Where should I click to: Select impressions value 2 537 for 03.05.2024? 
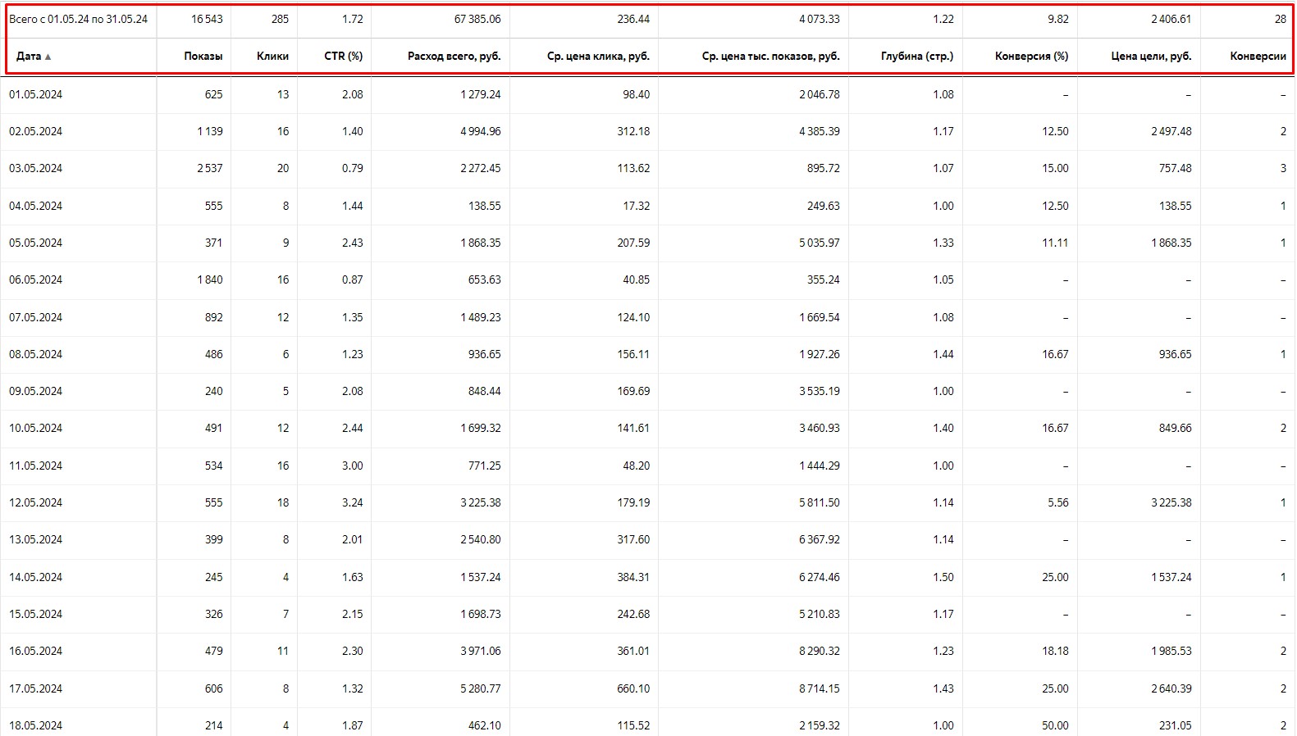click(210, 168)
